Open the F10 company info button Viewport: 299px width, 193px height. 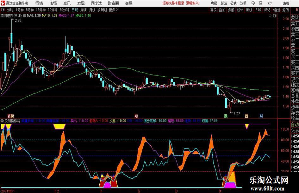pyautogui.click(x=258, y=10)
